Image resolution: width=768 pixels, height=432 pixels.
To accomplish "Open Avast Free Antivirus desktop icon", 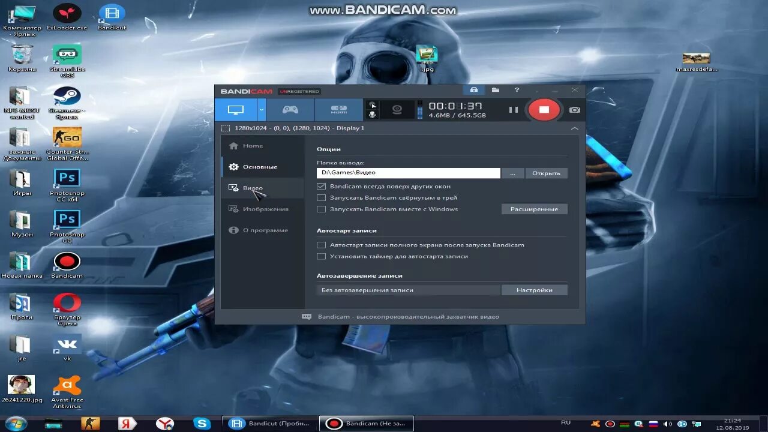I will coord(67,392).
